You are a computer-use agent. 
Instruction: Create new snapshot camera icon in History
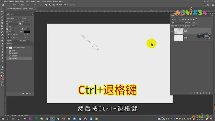(x=27, y=93)
